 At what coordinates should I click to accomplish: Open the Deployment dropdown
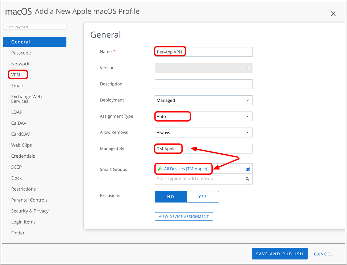tap(203, 100)
